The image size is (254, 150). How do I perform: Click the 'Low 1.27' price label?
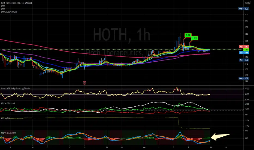pos(244,79)
